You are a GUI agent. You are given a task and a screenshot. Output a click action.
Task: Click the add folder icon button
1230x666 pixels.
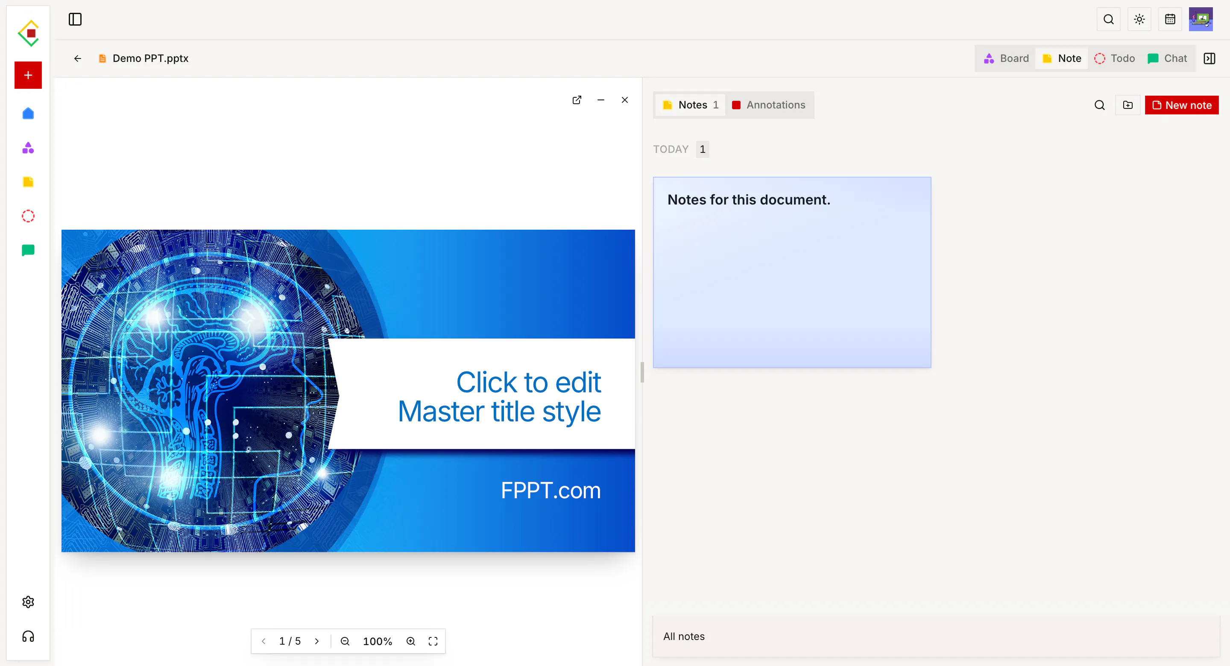coord(1128,105)
